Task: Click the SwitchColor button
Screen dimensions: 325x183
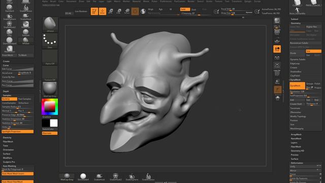Action: tap(50, 129)
